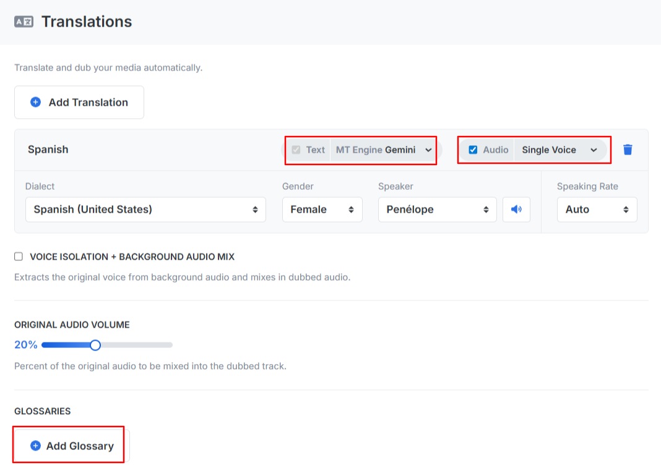
Task: Click the unfilled grey part of volume slider
Action: 136,345
